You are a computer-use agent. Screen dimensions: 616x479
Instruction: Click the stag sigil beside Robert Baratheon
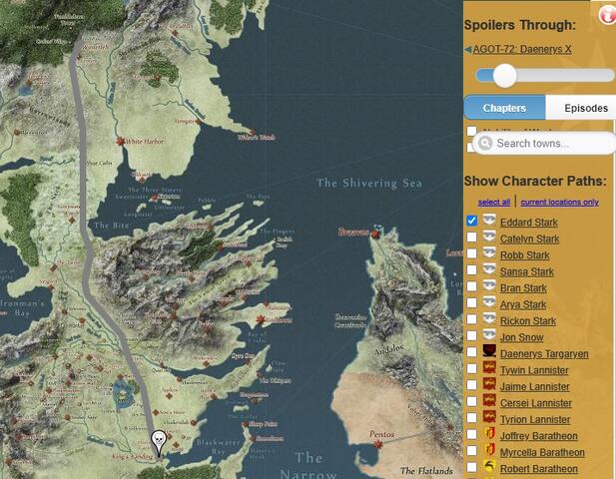coord(489,467)
